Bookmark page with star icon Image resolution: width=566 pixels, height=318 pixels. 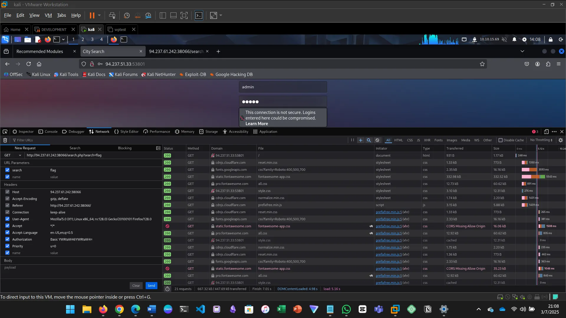[x=482, y=64]
